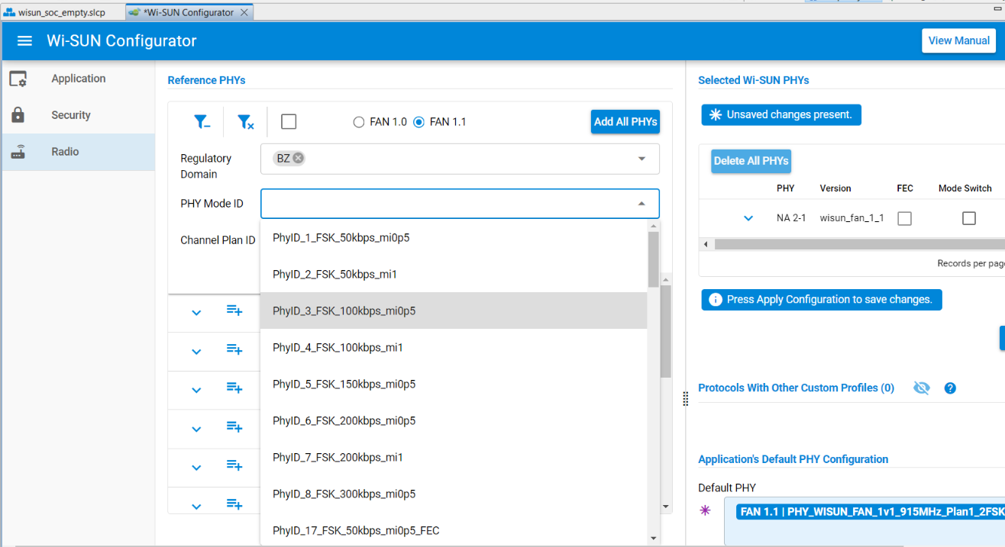Enable FEC checkbox for NA 2-1

904,218
